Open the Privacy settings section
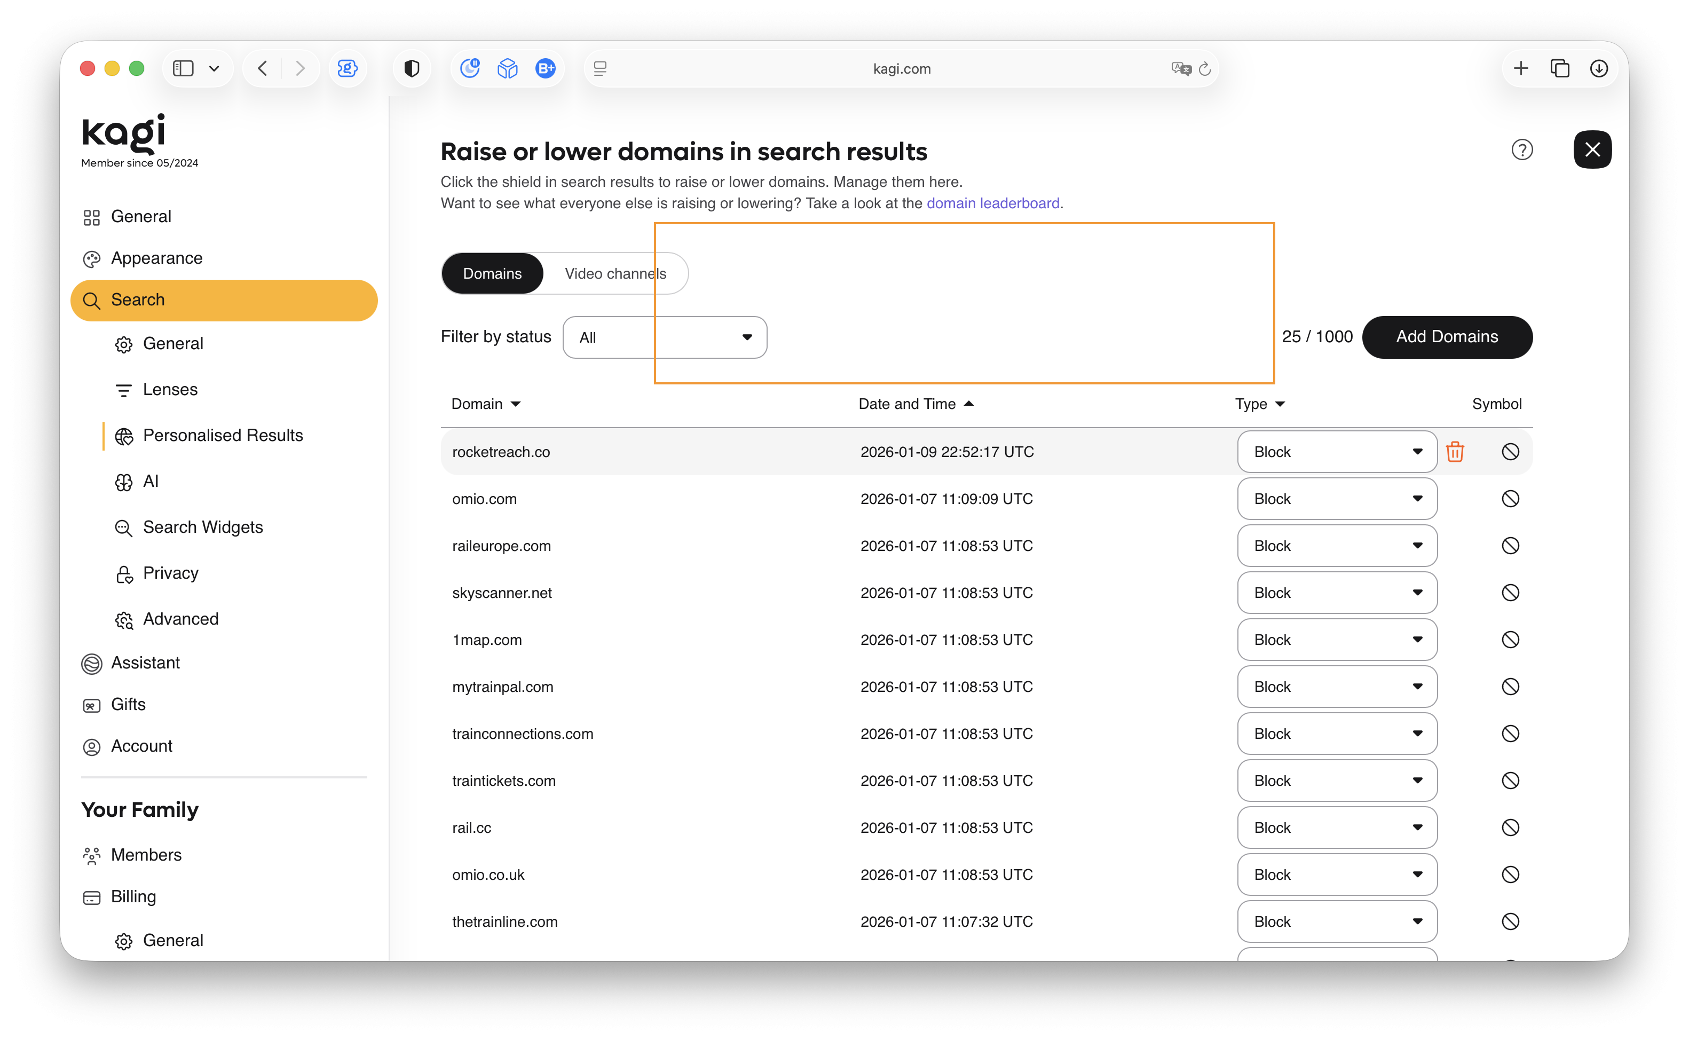 170,573
